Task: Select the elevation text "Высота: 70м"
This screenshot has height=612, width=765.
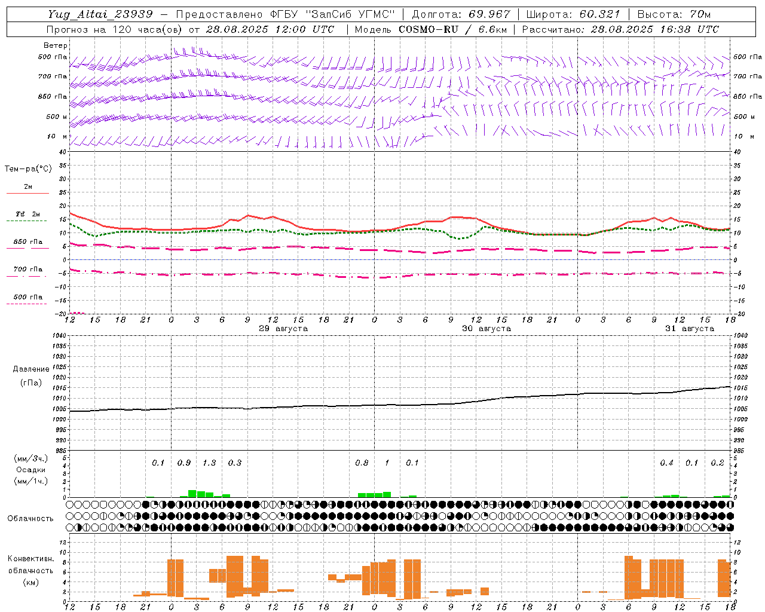Action: coord(674,14)
